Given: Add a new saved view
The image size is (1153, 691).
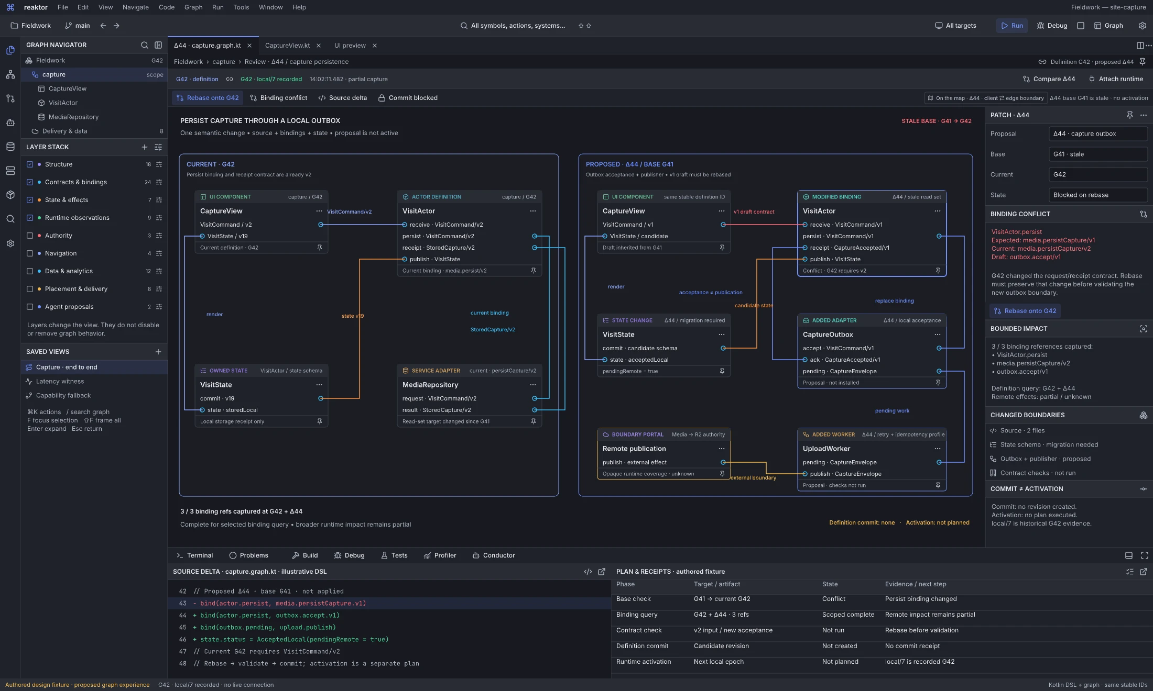Looking at the screenshot, I should [x=158, y=352].
